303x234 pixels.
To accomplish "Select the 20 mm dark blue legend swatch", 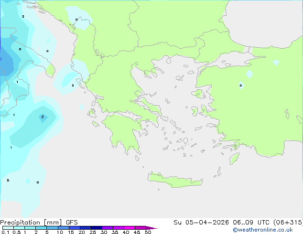I will pyautogui.click(x=86, y=228).
